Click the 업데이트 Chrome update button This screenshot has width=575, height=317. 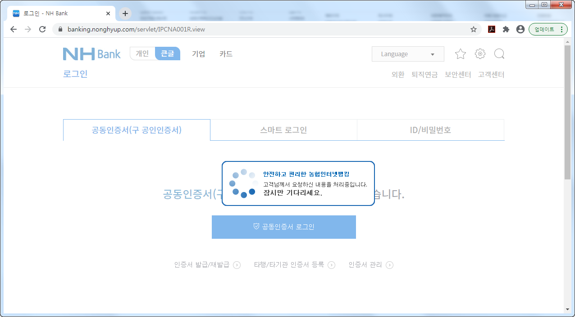point(548,29)
